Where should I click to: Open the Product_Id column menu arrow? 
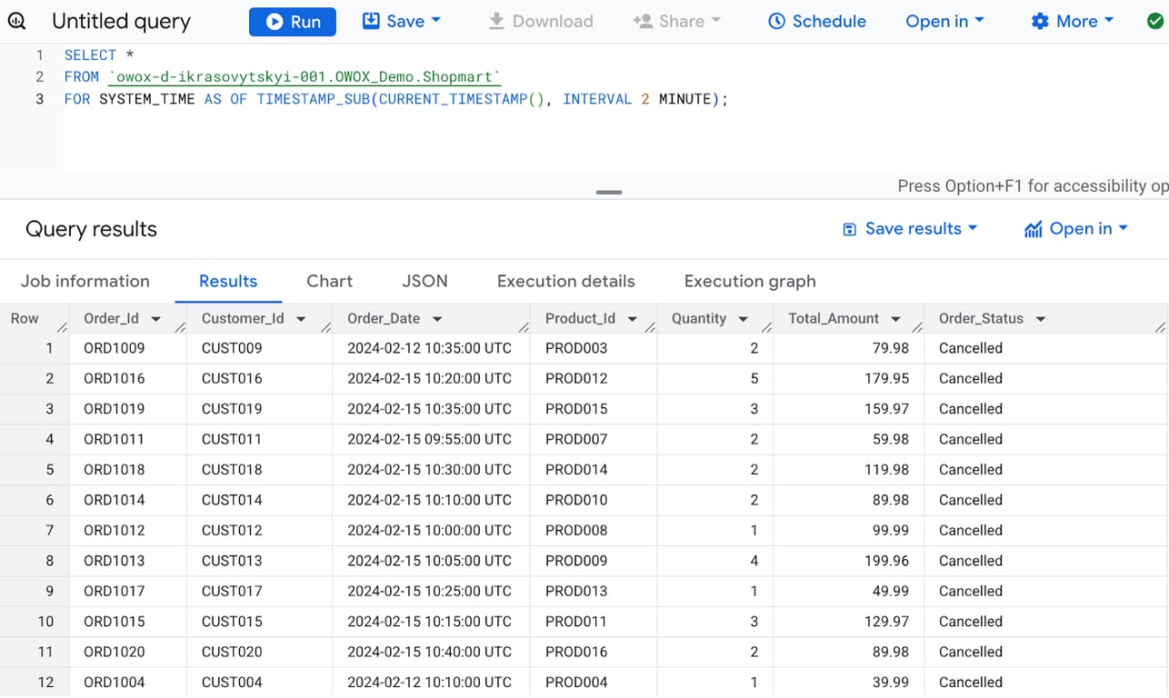pos(633,319)
